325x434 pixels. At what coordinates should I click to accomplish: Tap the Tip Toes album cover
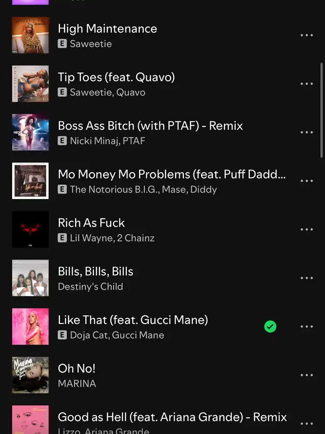30,84
